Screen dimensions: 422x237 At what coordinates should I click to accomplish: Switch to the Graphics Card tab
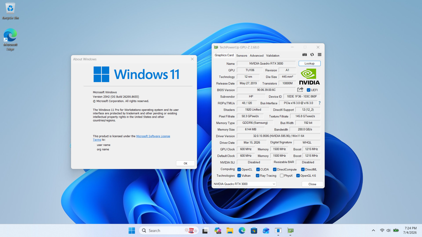(224, 55)
